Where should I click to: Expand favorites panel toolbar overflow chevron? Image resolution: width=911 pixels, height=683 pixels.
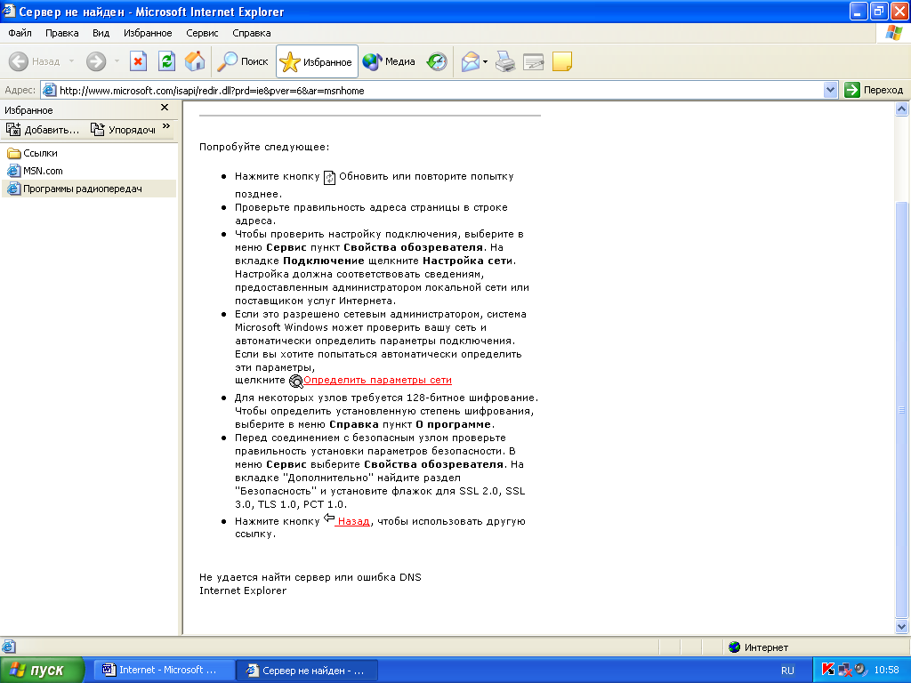click(x=166, y=126)
